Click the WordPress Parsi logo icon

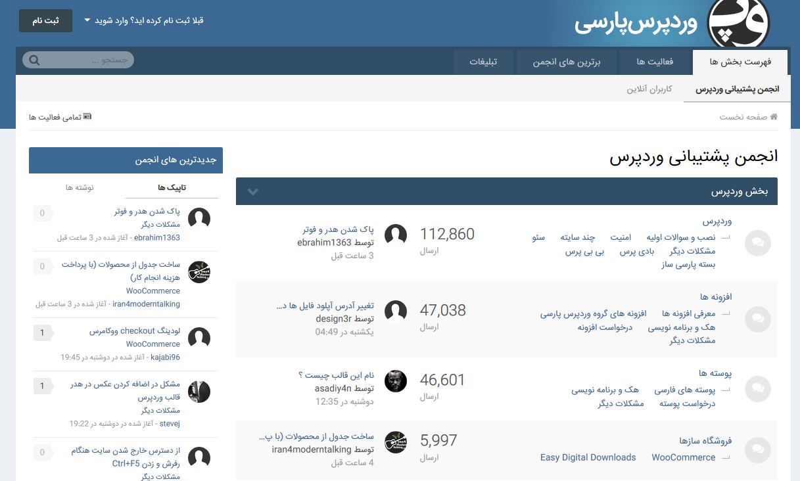[x=738, y=24]
